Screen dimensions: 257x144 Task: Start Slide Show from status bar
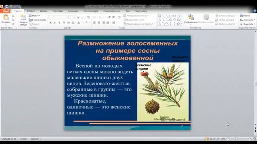click(x=218, y=139)
